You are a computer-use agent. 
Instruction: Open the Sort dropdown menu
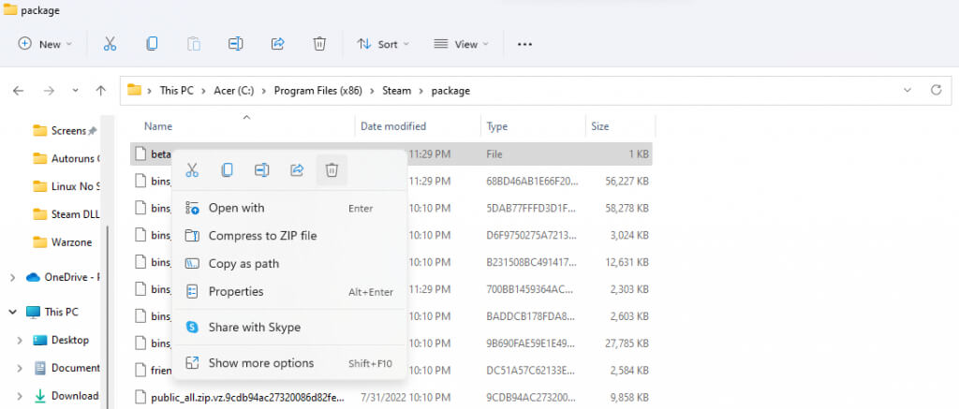[383, 44]
